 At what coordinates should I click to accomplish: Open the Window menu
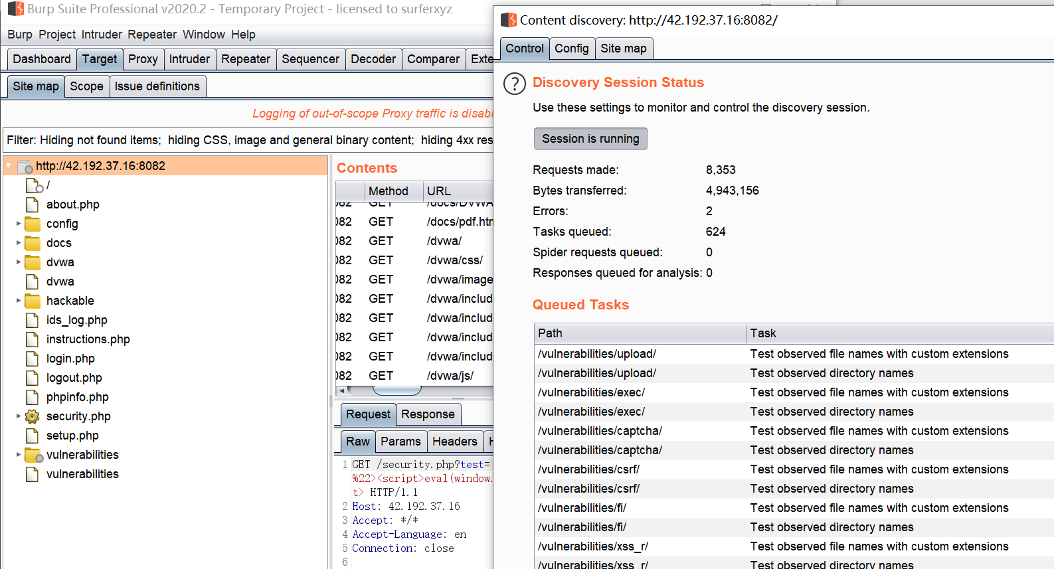204,35
